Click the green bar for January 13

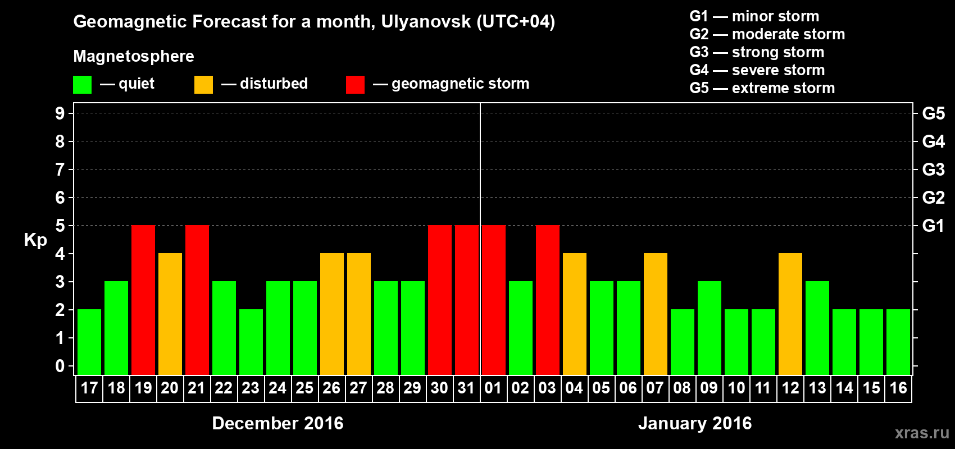tap(817, 328)
